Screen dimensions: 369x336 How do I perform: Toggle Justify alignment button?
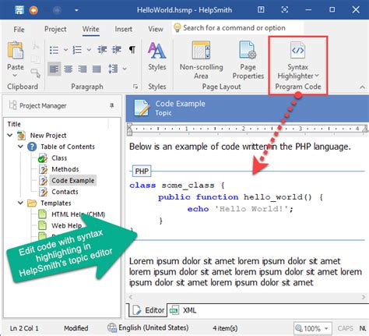click(97, 69)
